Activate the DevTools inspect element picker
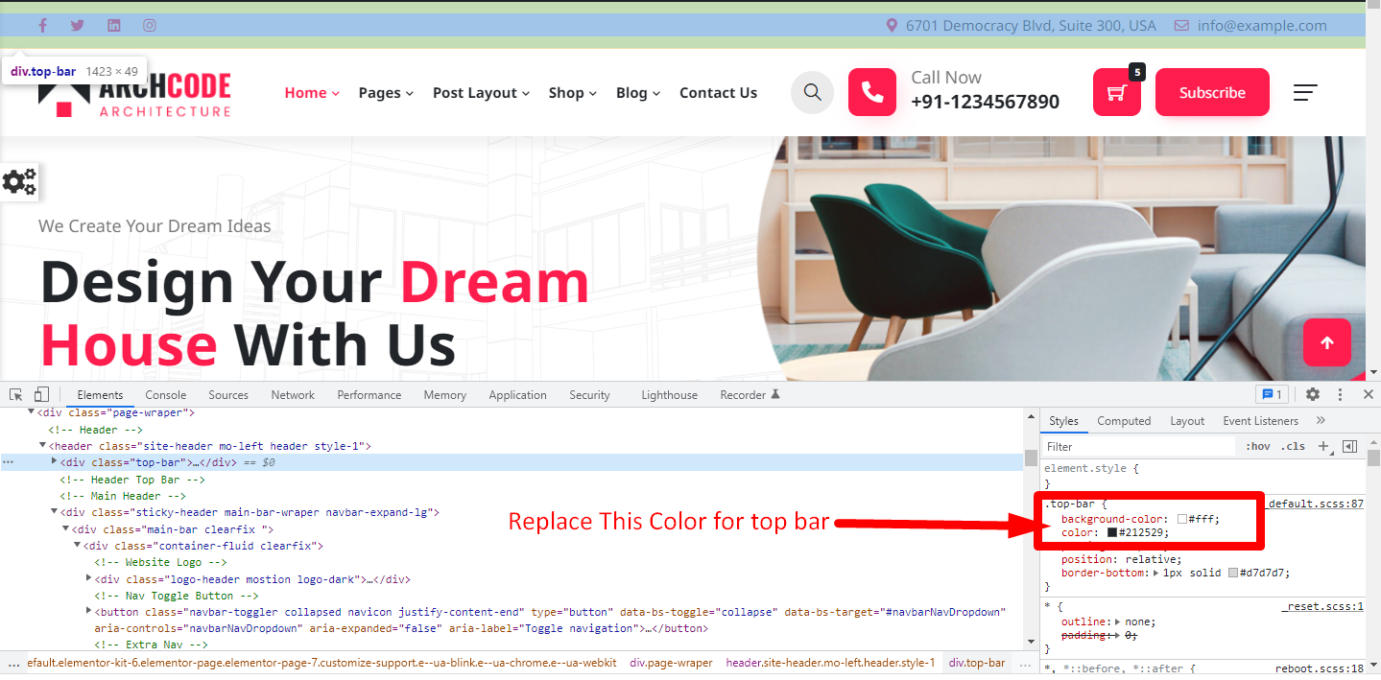Screen dimensions: 1381x680 [x=16, y=394]
